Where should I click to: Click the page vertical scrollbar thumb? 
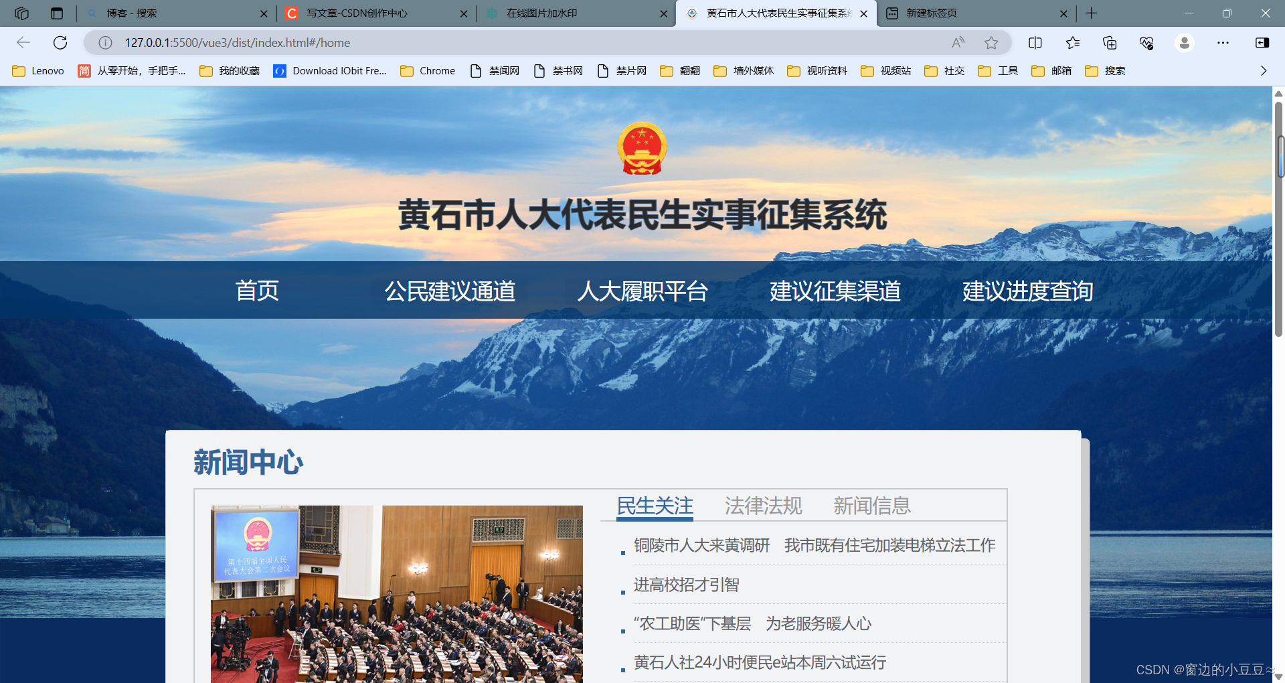[x=1278, y=218]
